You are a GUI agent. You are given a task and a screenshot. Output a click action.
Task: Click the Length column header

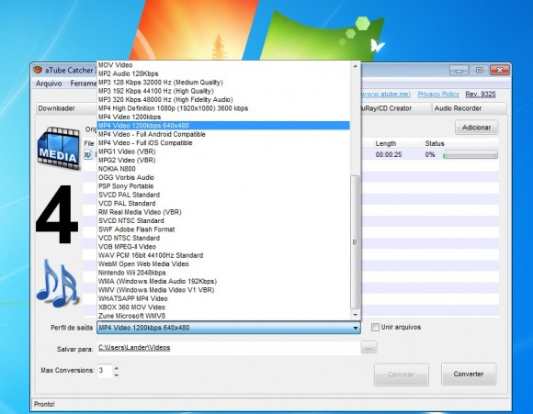(x=385, y=143)
